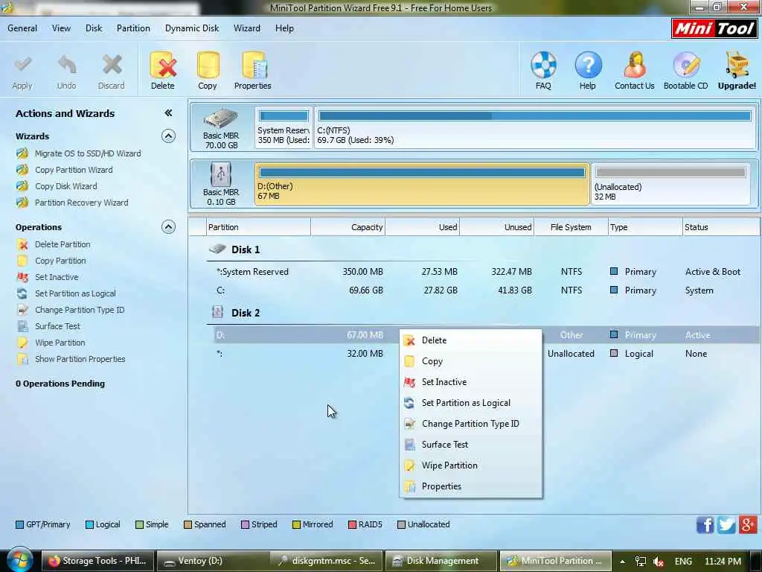Sort by the Partition column header
762x572 pixels.
pyautogui.click(x=259, y=227)
